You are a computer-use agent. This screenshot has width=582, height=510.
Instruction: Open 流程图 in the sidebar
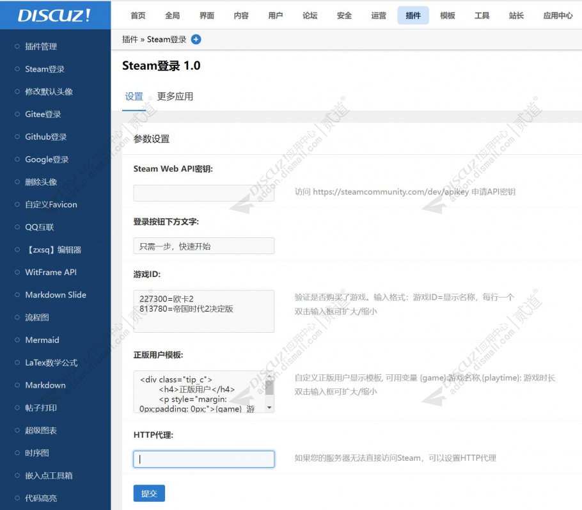pyautogui.click(x=36, y=317)
